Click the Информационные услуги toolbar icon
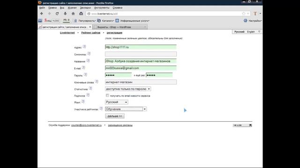The image size is (300, 168). 117,21
